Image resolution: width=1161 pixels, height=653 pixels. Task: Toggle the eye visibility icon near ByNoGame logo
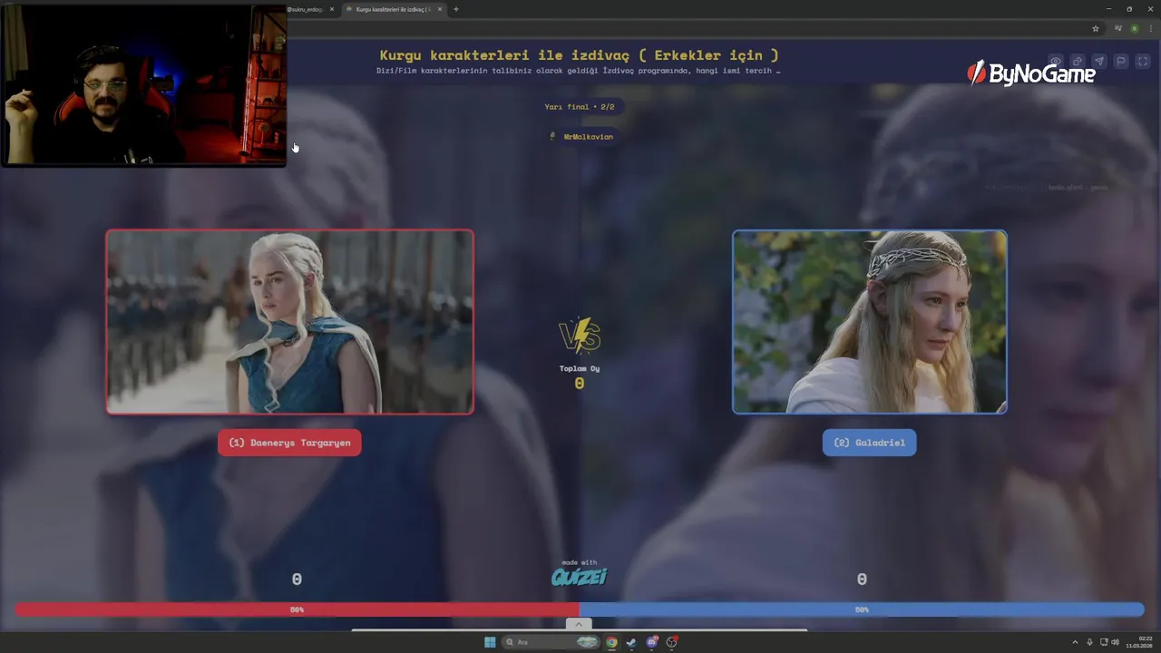[x=1055, y=62]
